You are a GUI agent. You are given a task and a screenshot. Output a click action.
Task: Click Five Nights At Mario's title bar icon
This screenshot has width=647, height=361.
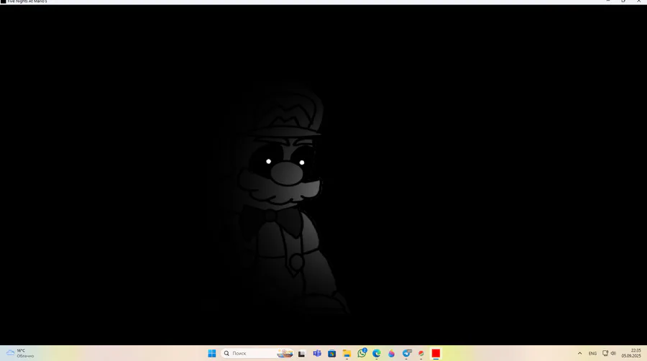(x=4, y=1)
